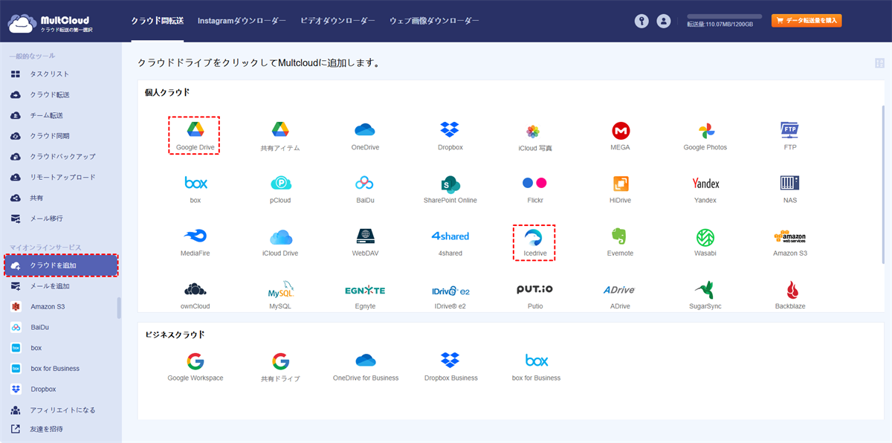This screenshot has width=892, height=443.
Task: Click アフィリエイトになる link
Action: pyautogui.click(x=61, y=410)
